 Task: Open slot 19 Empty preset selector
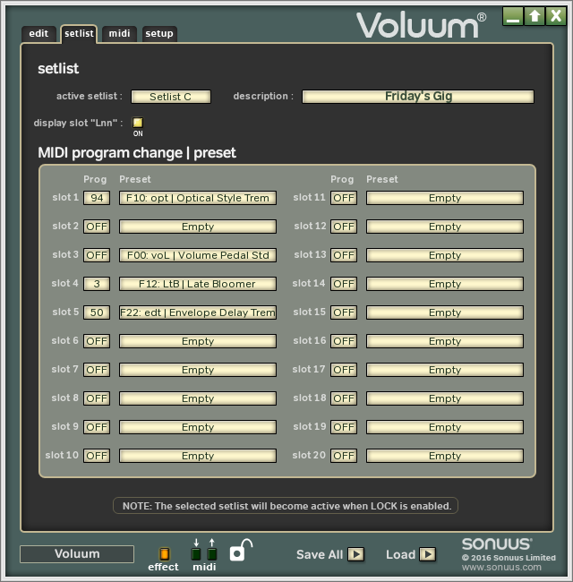click(x=445, y=427)
